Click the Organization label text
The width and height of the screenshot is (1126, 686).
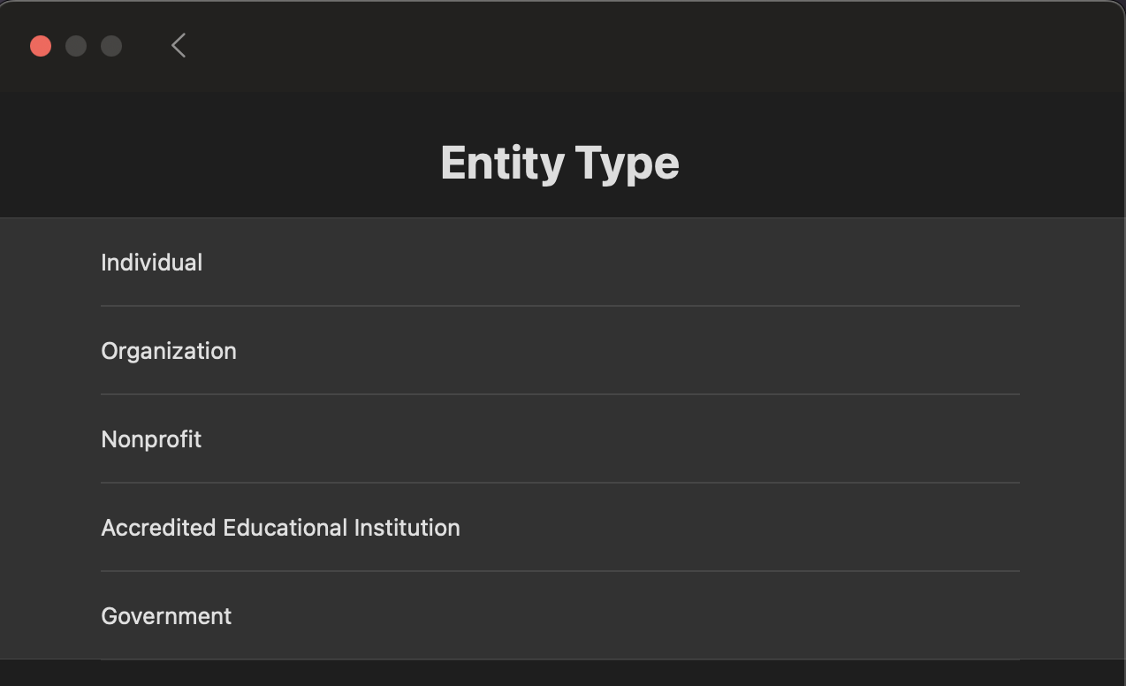tap(169, 351)
